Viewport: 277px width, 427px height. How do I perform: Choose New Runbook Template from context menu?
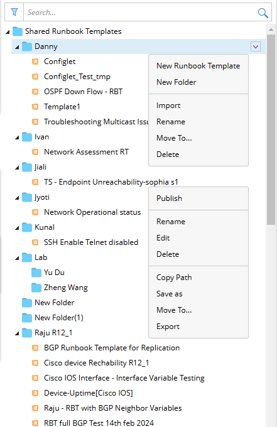[x=198, y=66]
